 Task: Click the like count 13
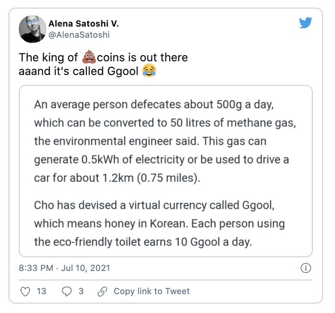41,292
